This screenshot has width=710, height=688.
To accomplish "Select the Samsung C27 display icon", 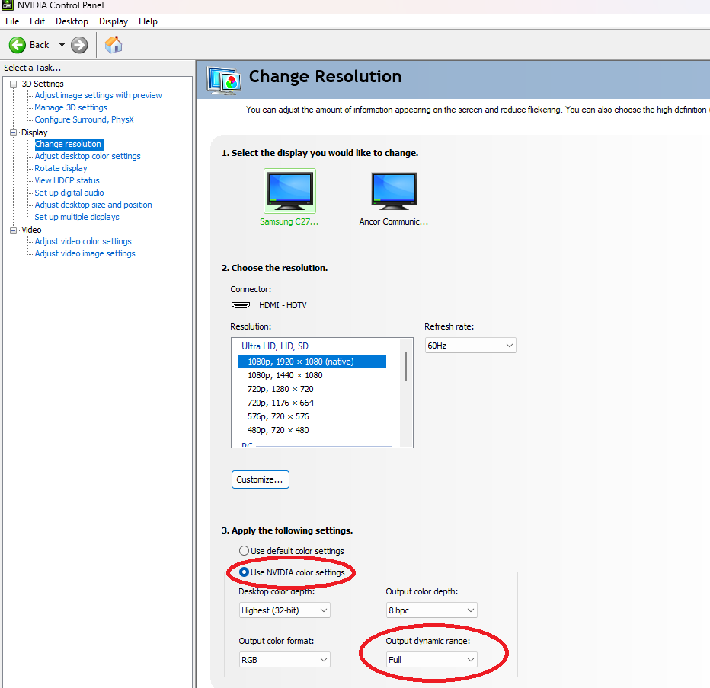I will point(289,191).
